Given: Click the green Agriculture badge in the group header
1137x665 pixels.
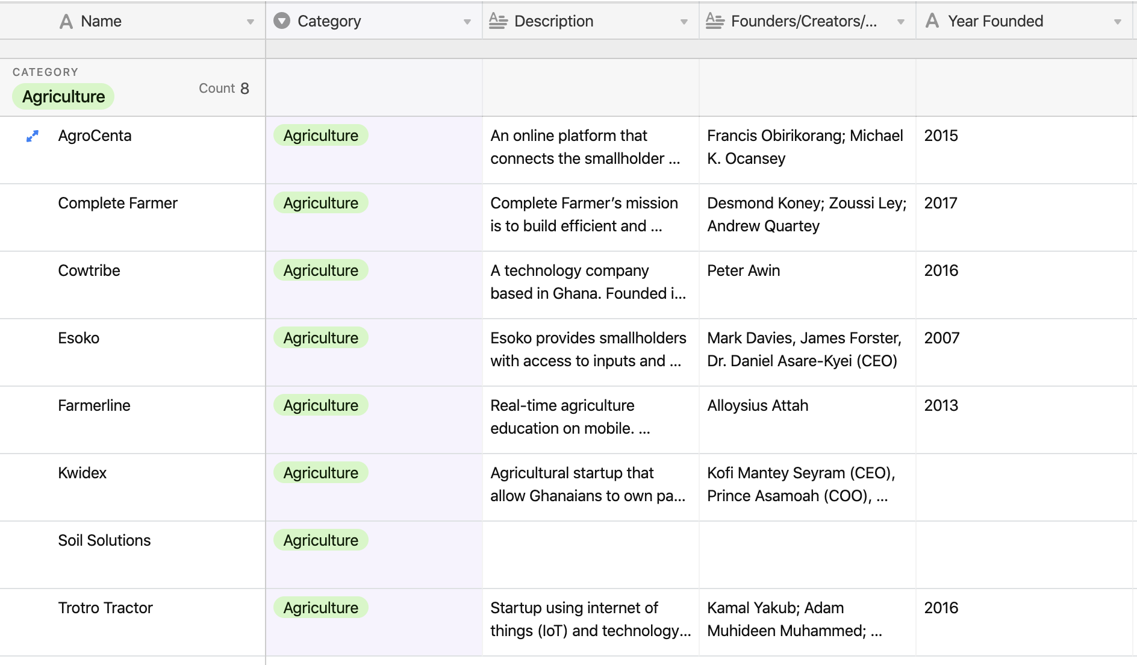Looking at the screenshot, I should pyautogui.click(x=63, y=96).
